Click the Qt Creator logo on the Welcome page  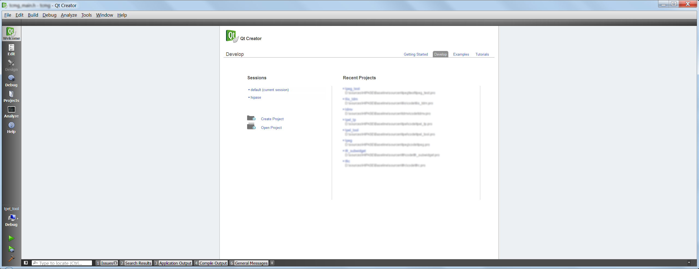pyautogui.click(x=232, y=36)
